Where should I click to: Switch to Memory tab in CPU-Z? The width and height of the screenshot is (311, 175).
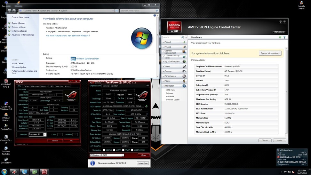[x=44, y=86]
